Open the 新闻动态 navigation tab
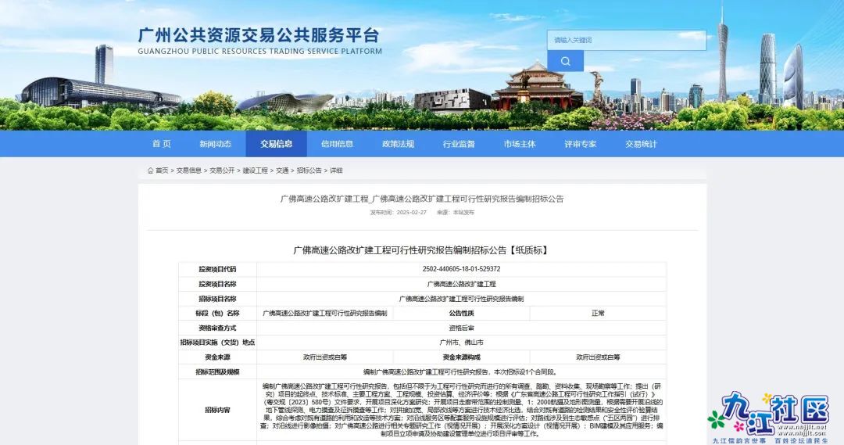The width and height of the screenshot is (844, 445). pos(215,144)
